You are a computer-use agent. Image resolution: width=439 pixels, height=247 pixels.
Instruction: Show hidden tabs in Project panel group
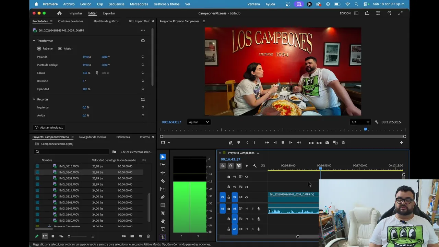(x=153, y=137)
